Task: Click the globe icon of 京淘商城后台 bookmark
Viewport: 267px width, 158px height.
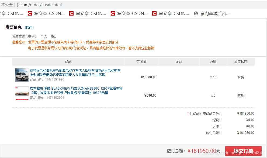Action: 196,14
